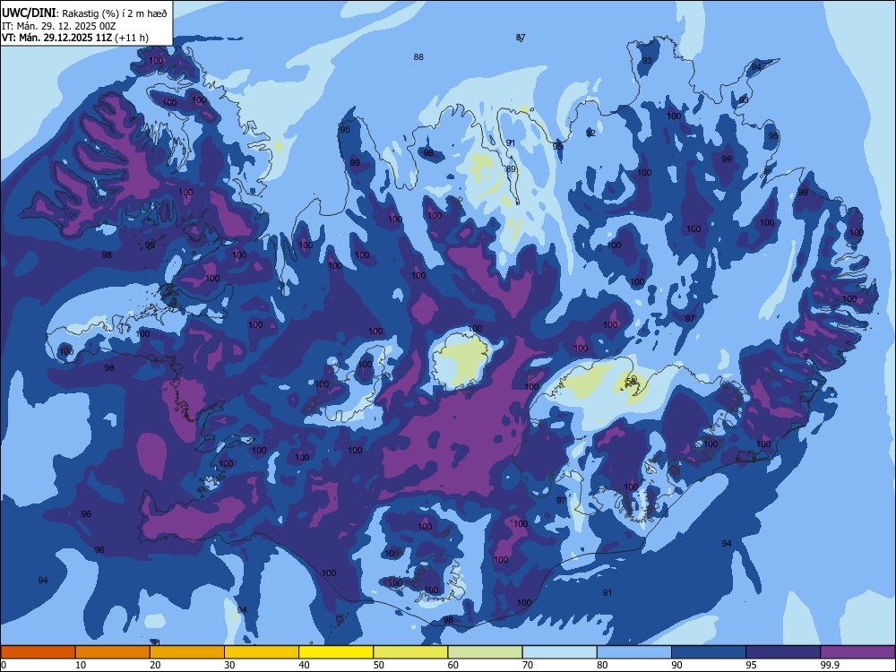Select the 90–95% medium blue legend swatch
The height and width of the screenshot is (672, 896).
(709, 652)
